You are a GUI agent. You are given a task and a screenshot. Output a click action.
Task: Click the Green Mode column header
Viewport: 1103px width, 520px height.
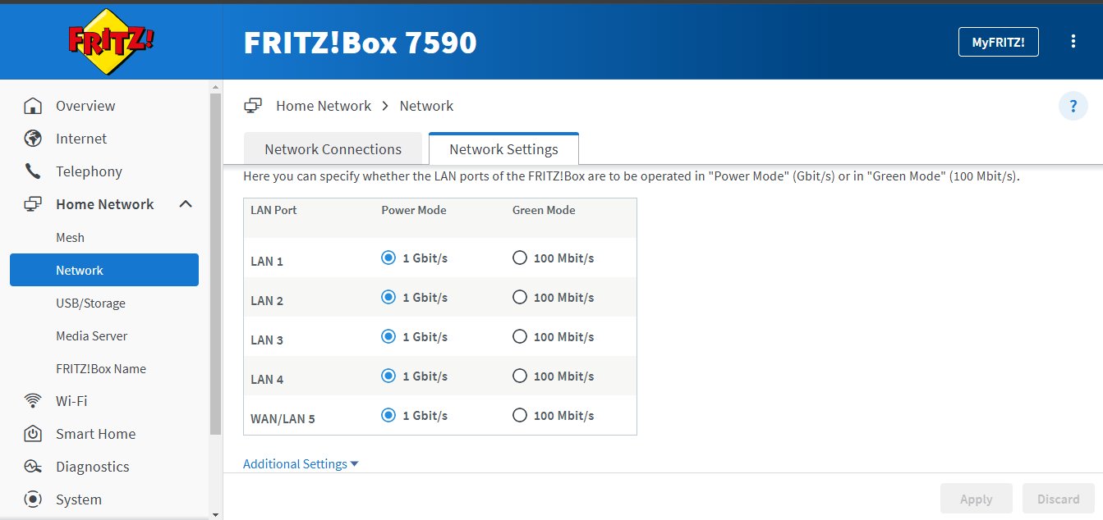(544, 210)
